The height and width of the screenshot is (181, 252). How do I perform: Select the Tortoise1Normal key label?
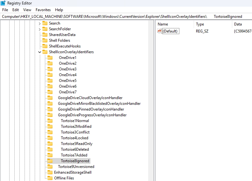click(x=75, y=121)
